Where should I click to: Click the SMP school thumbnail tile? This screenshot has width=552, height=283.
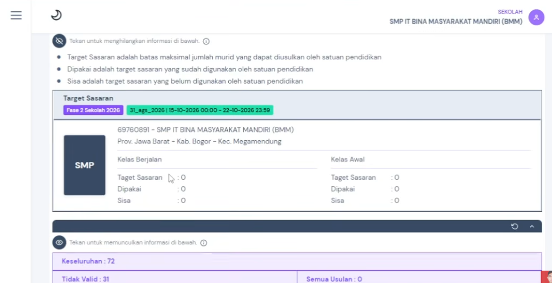pyautogui.click(x=85, y=165)
